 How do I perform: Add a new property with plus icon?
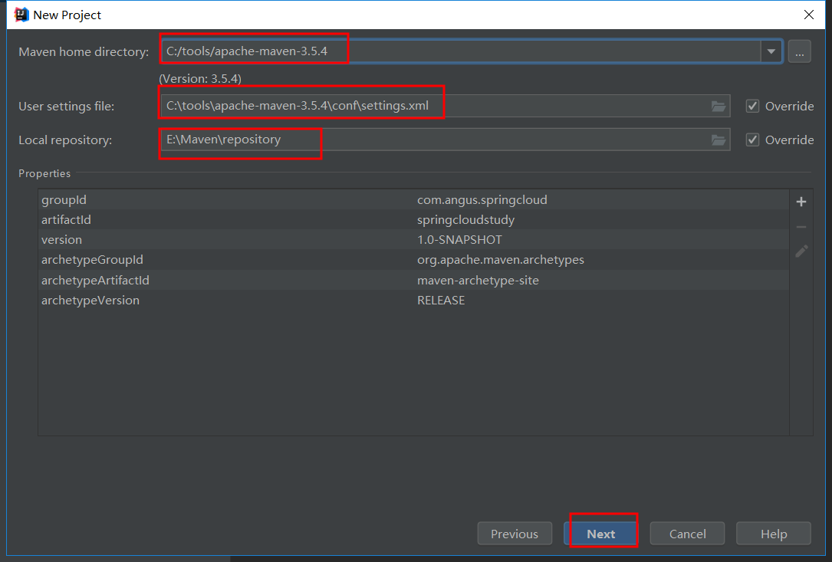point(801,202)
